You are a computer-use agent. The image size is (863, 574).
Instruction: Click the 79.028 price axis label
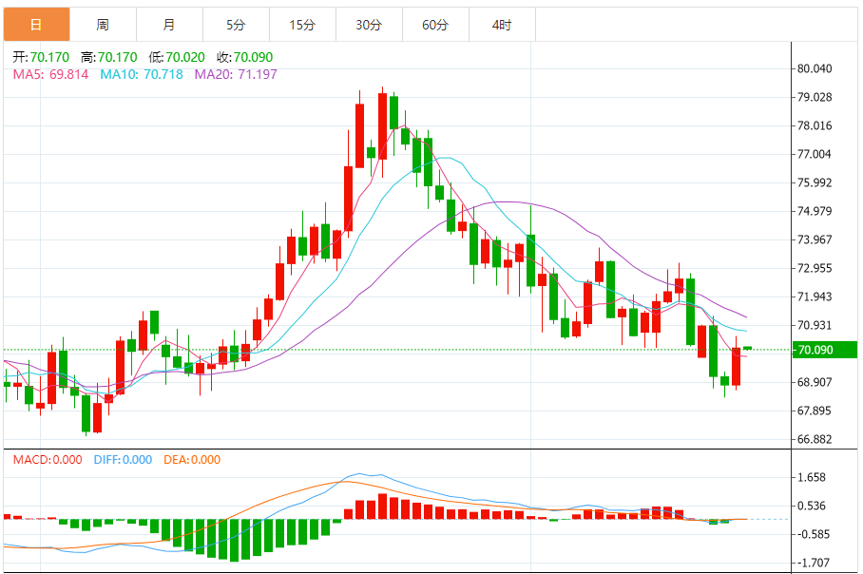(815, 98)
